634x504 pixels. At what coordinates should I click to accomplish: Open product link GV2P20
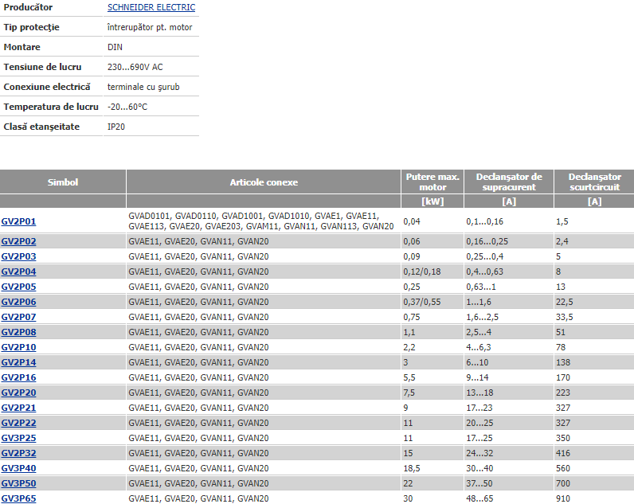(18, 393)
